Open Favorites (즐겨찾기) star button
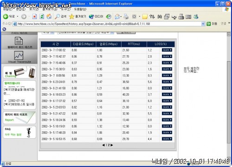 tap(77, 16)
